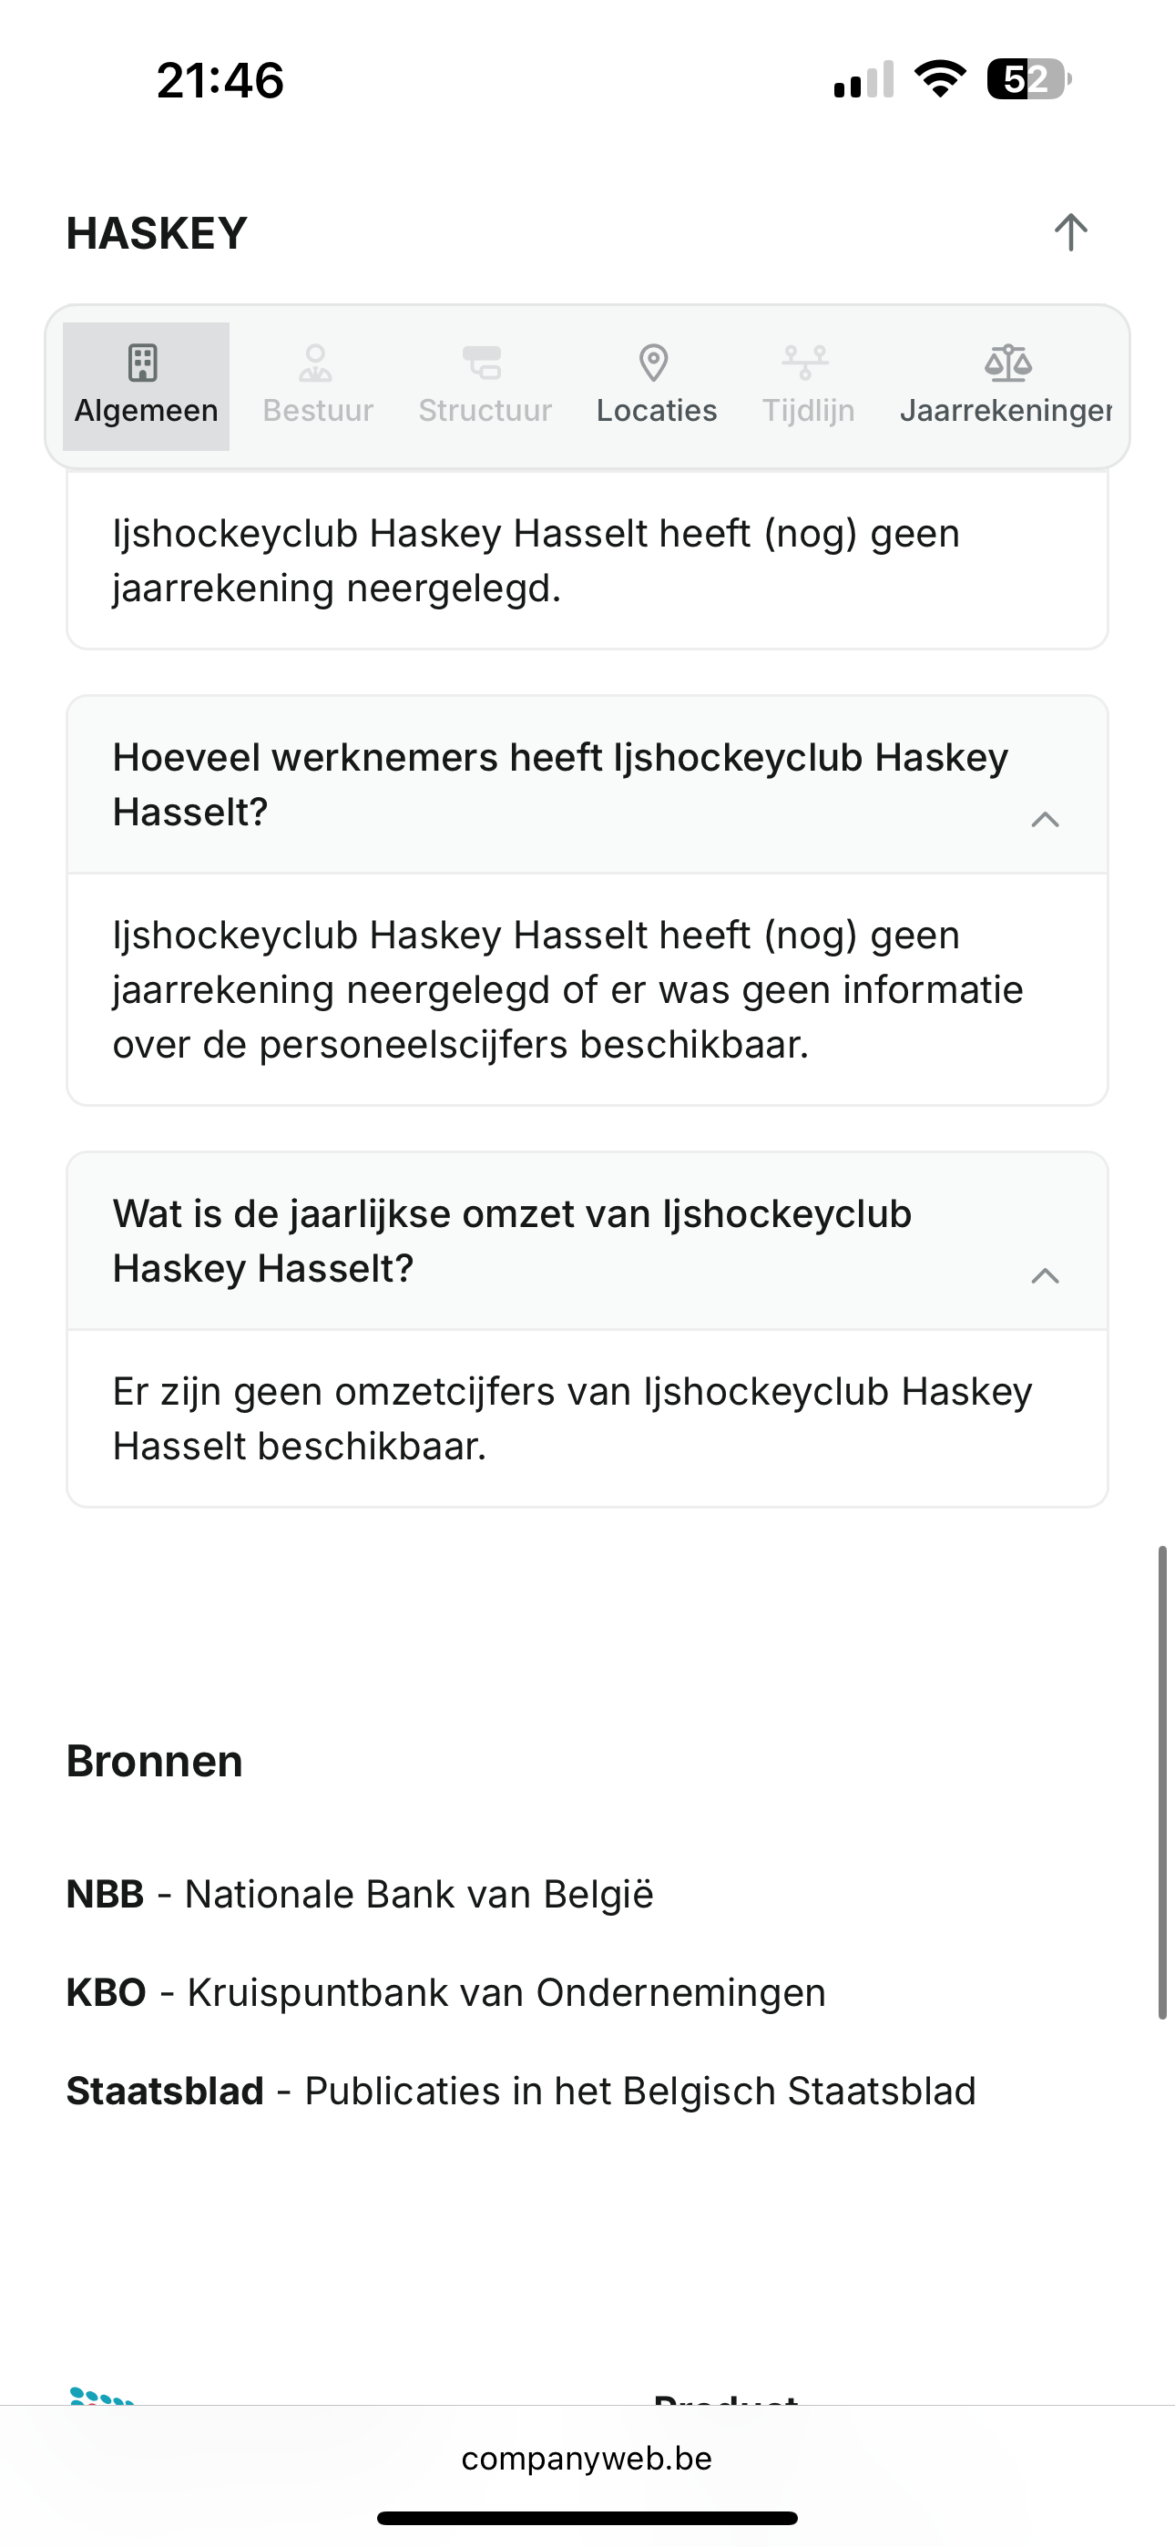This screenshot has width=1175, height=2547.
Task: Tap the Structuur hierarchy icon
Action: point(483,363)
